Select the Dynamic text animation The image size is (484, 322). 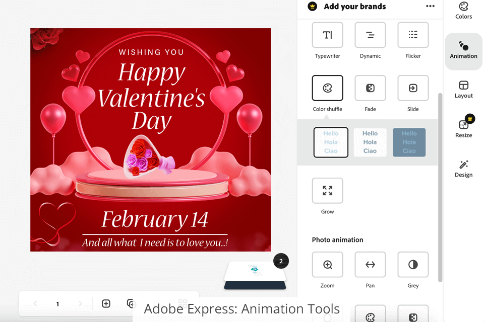(370, 35)
